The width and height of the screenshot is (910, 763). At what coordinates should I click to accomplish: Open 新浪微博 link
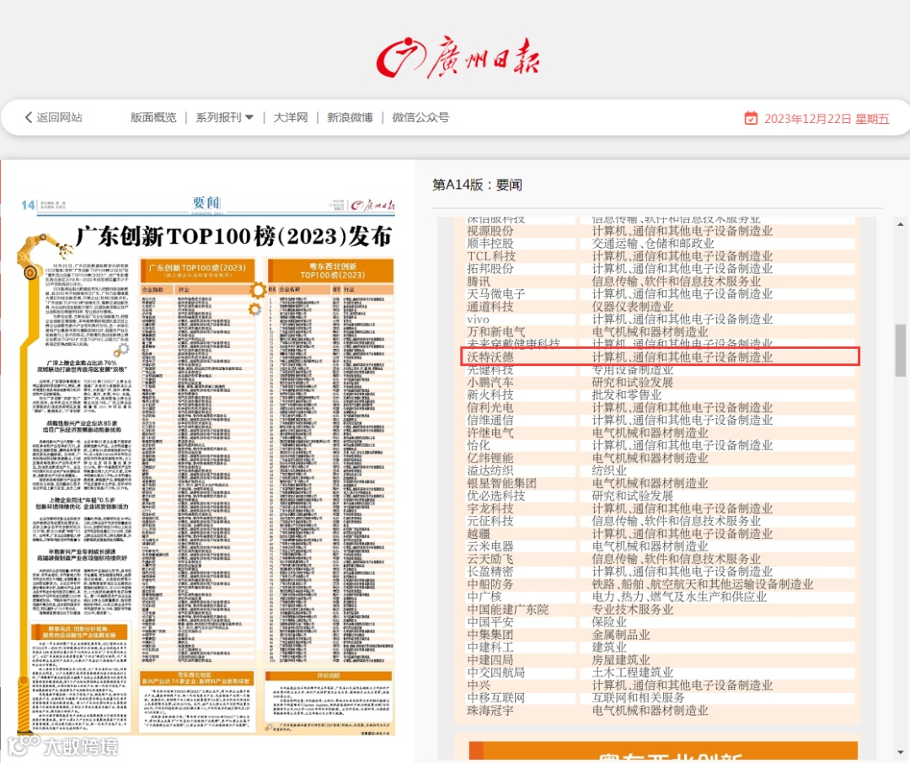pos(350,117)
